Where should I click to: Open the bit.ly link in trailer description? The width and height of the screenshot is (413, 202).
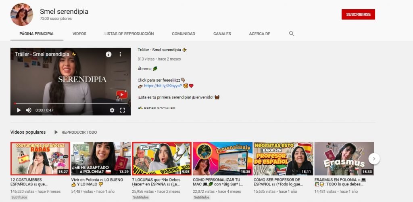pyautogui.click(x=160, y=86)
